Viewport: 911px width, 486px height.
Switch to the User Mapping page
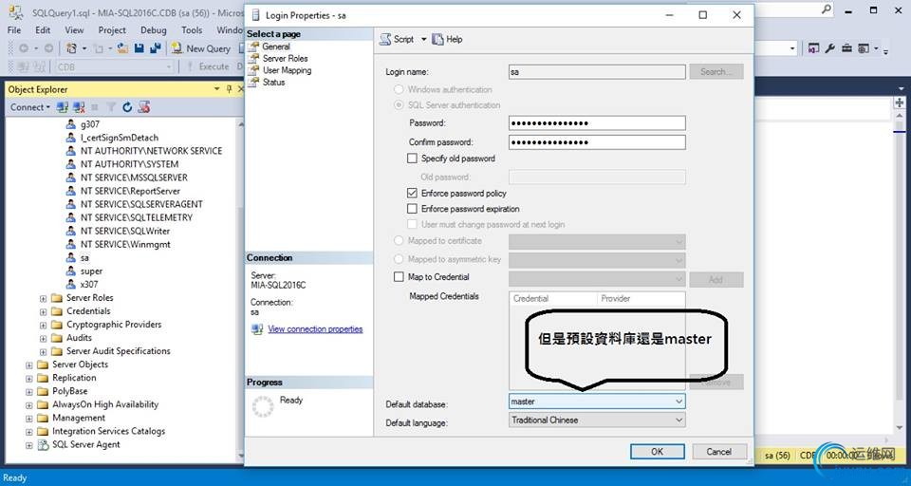(x=287, y=70)
